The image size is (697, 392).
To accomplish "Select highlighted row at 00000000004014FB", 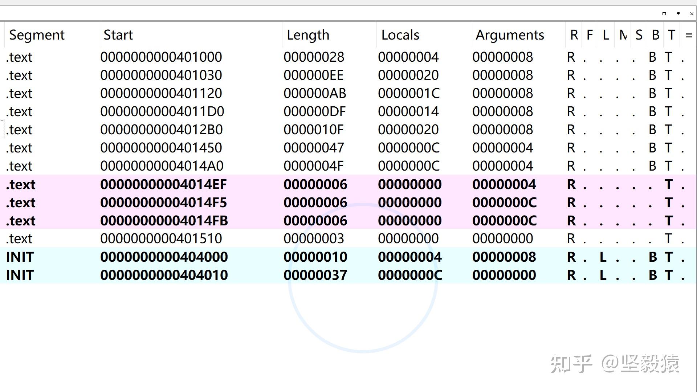I will click(164, 221).
